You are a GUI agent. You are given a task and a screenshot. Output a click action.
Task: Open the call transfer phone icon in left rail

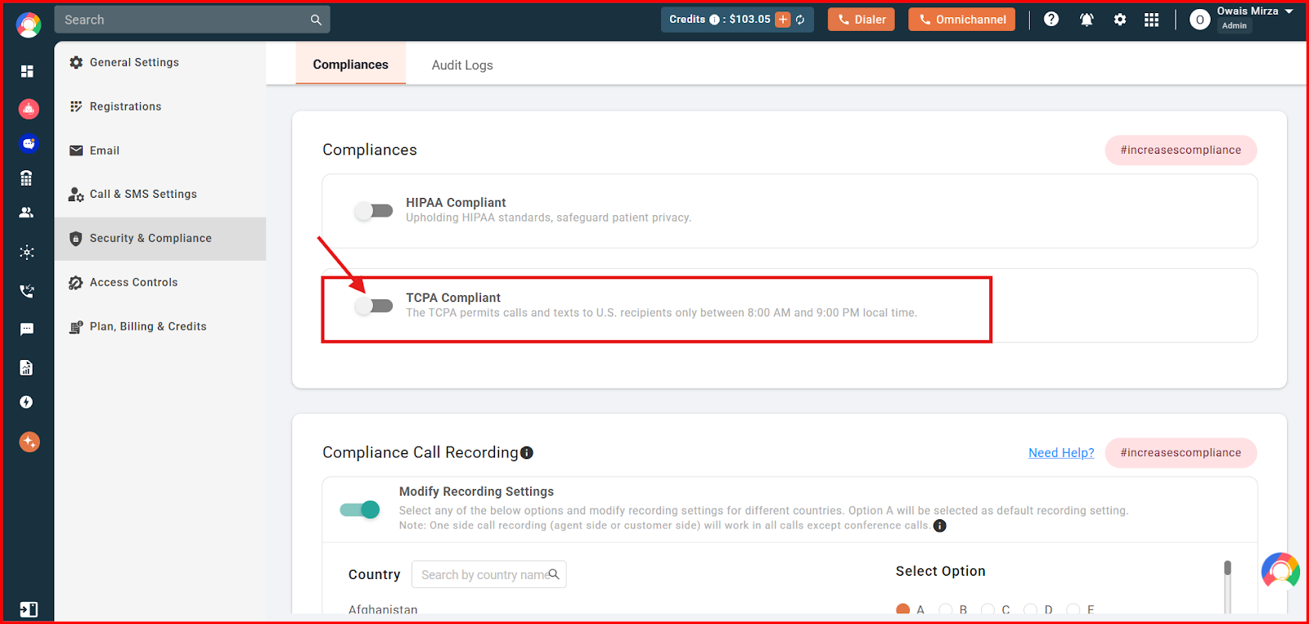tap(27, 290)
